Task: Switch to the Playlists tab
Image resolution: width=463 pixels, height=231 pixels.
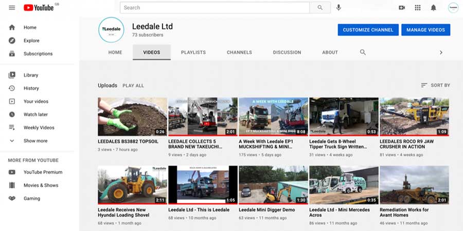Action: (193, 52)
